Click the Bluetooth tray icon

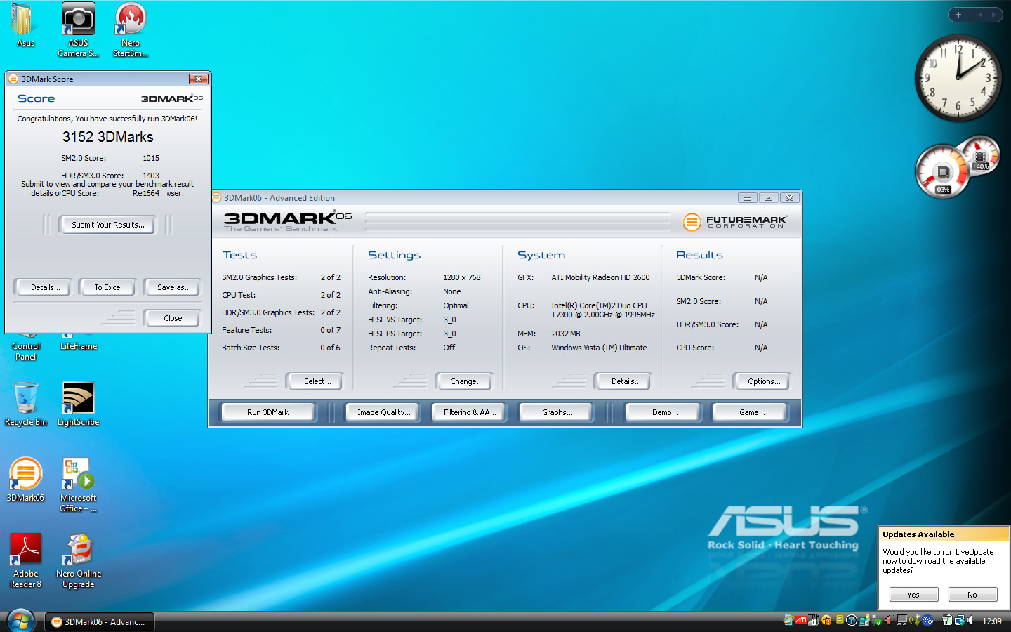(x=927, y=620)
